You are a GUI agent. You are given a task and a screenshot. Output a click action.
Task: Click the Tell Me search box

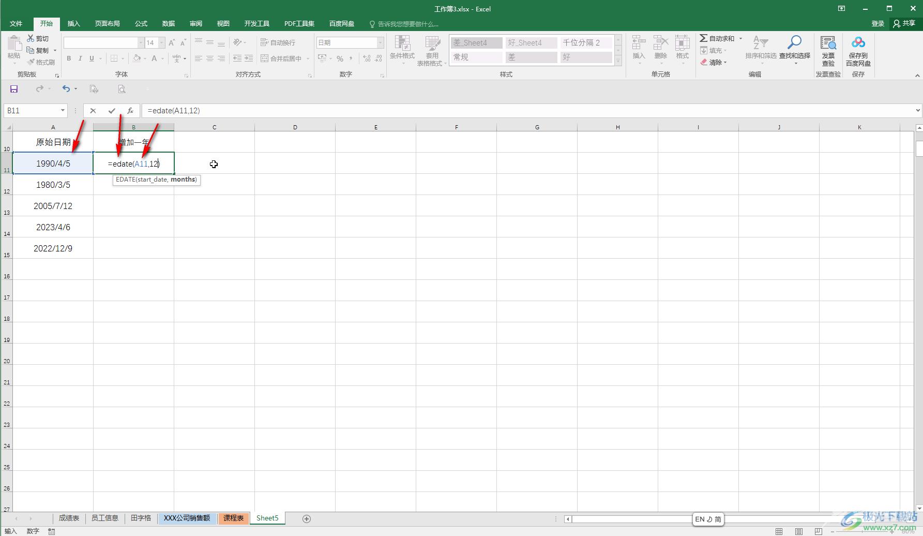coord(404,24)
